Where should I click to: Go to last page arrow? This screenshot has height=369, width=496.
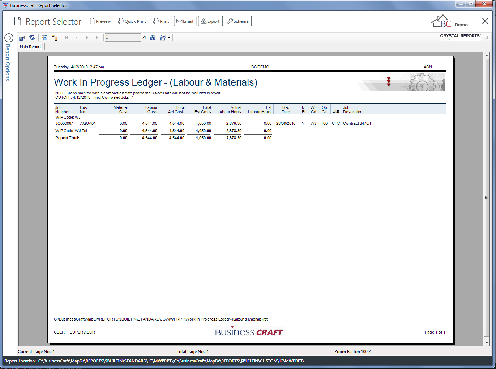coord(97,38)
